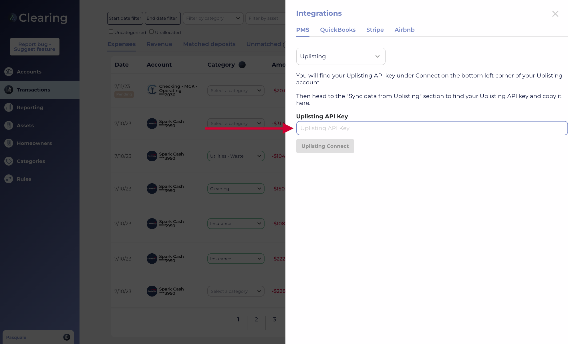Click the Reporting chart icon
This screenshot has width=568, height=344.
pos(9,108)
